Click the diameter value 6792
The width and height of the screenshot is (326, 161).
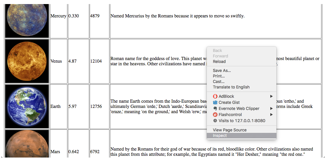(x=95, y=152)
